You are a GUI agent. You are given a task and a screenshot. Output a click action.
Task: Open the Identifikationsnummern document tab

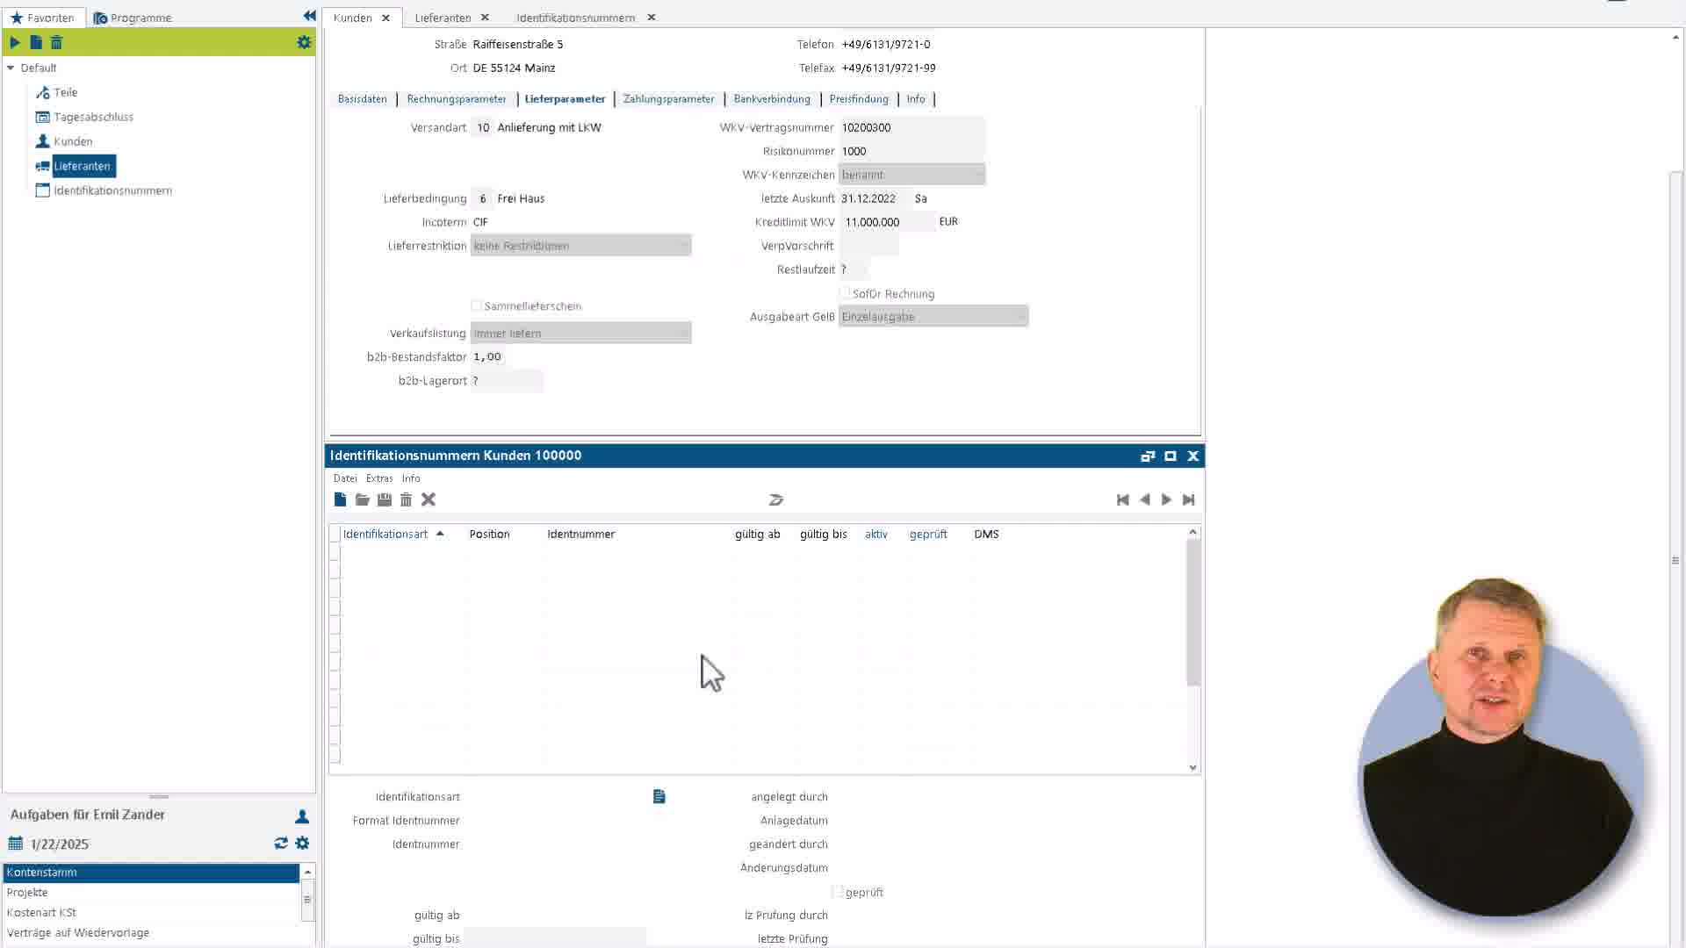(575, 18)
